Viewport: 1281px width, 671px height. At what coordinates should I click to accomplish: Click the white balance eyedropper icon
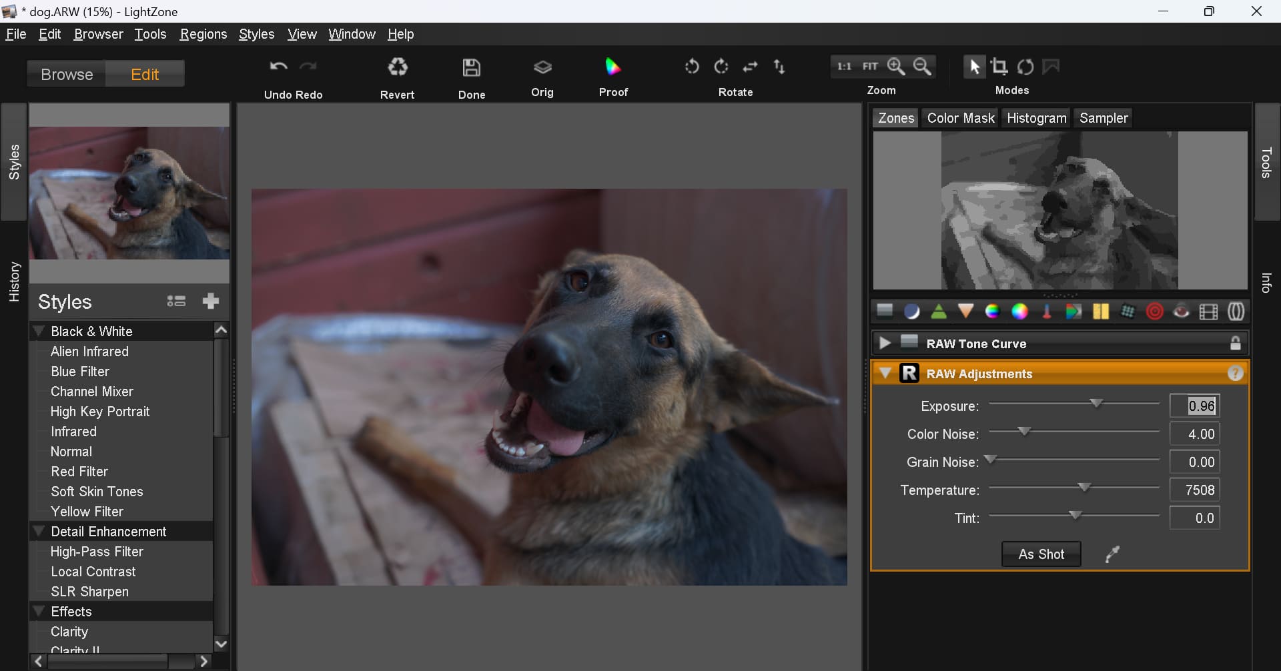[x=1112, y=554]
